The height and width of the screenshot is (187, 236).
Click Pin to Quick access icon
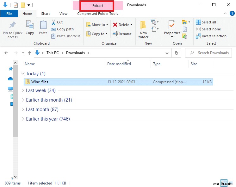[12, 25]
